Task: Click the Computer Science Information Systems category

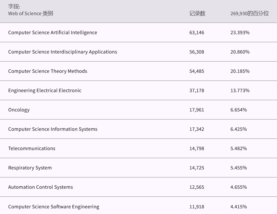Action: pos(53,129)
